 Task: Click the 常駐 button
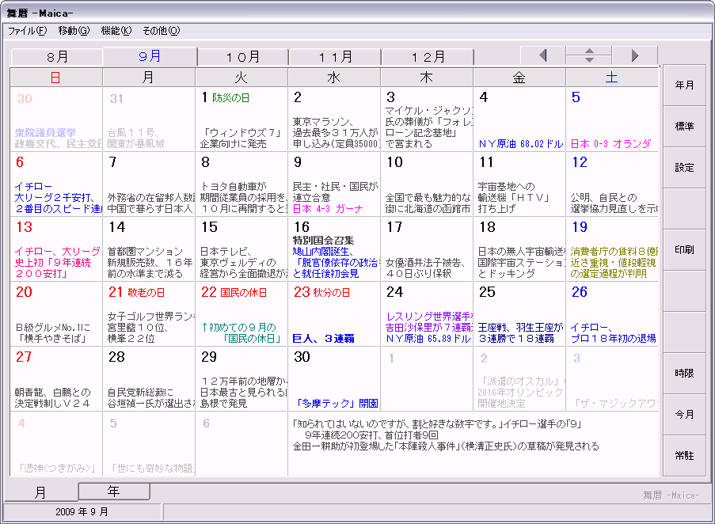pos(684,456)
